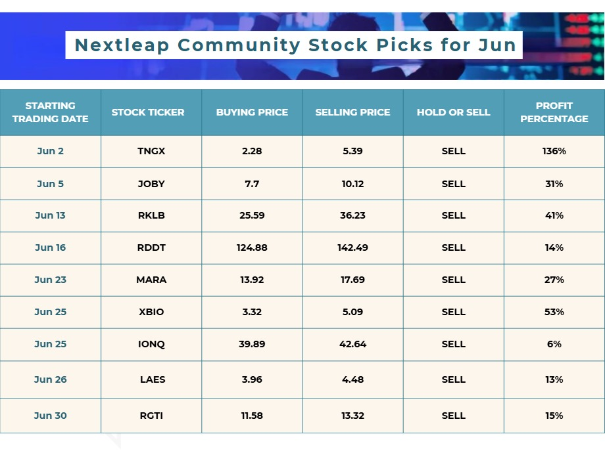605x453 pixels.
Task: Select the Hold or Sell column header
Action: pyautogui.click(x=453, y=112)
